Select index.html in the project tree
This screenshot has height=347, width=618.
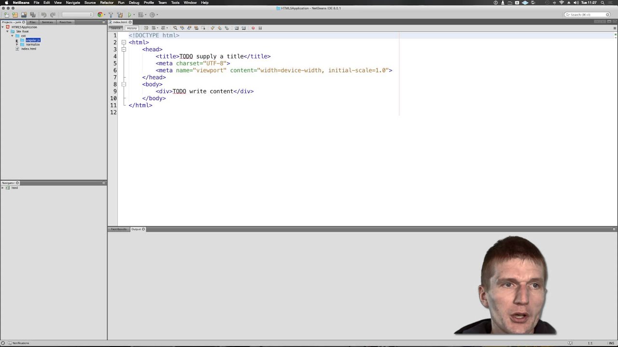pos(28,49)
